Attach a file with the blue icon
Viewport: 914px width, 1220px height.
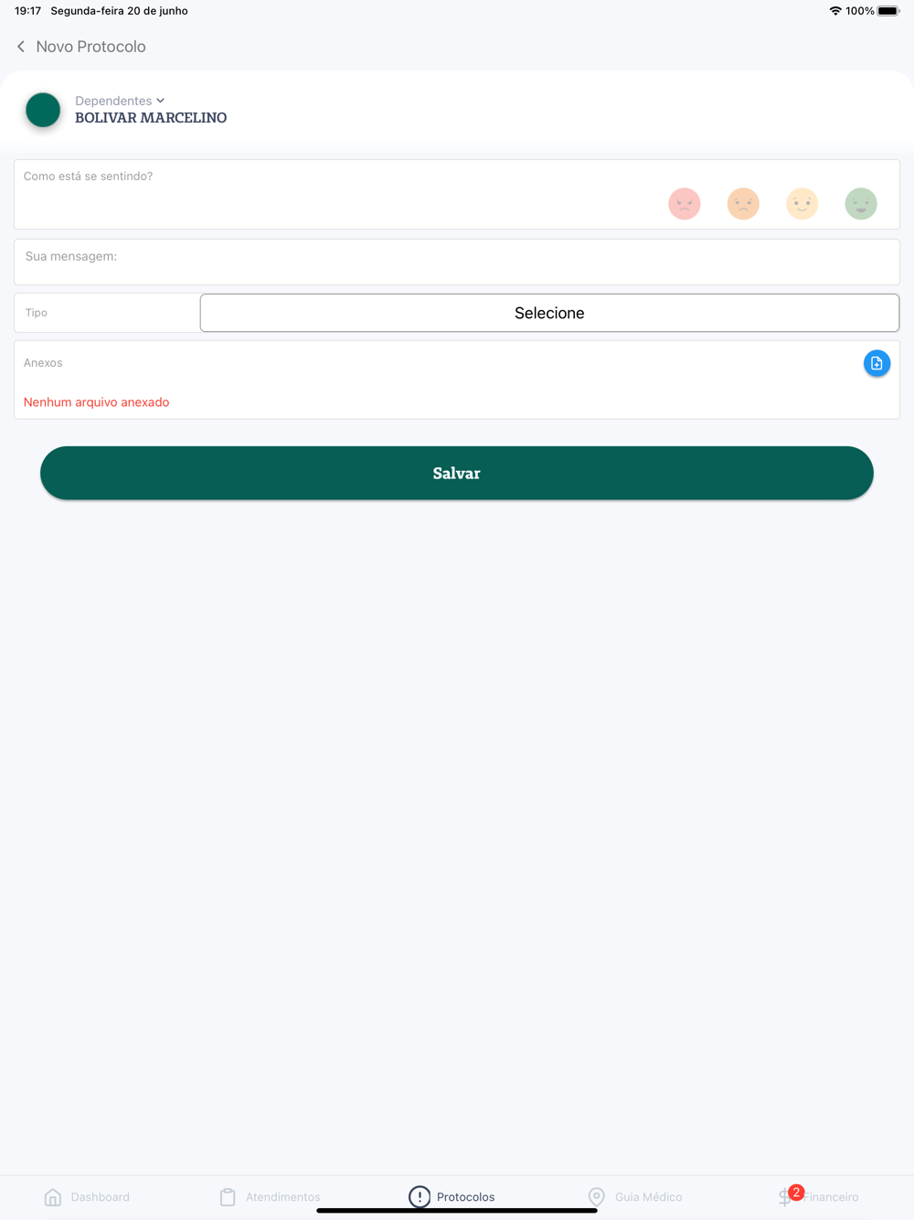[877, 363]
